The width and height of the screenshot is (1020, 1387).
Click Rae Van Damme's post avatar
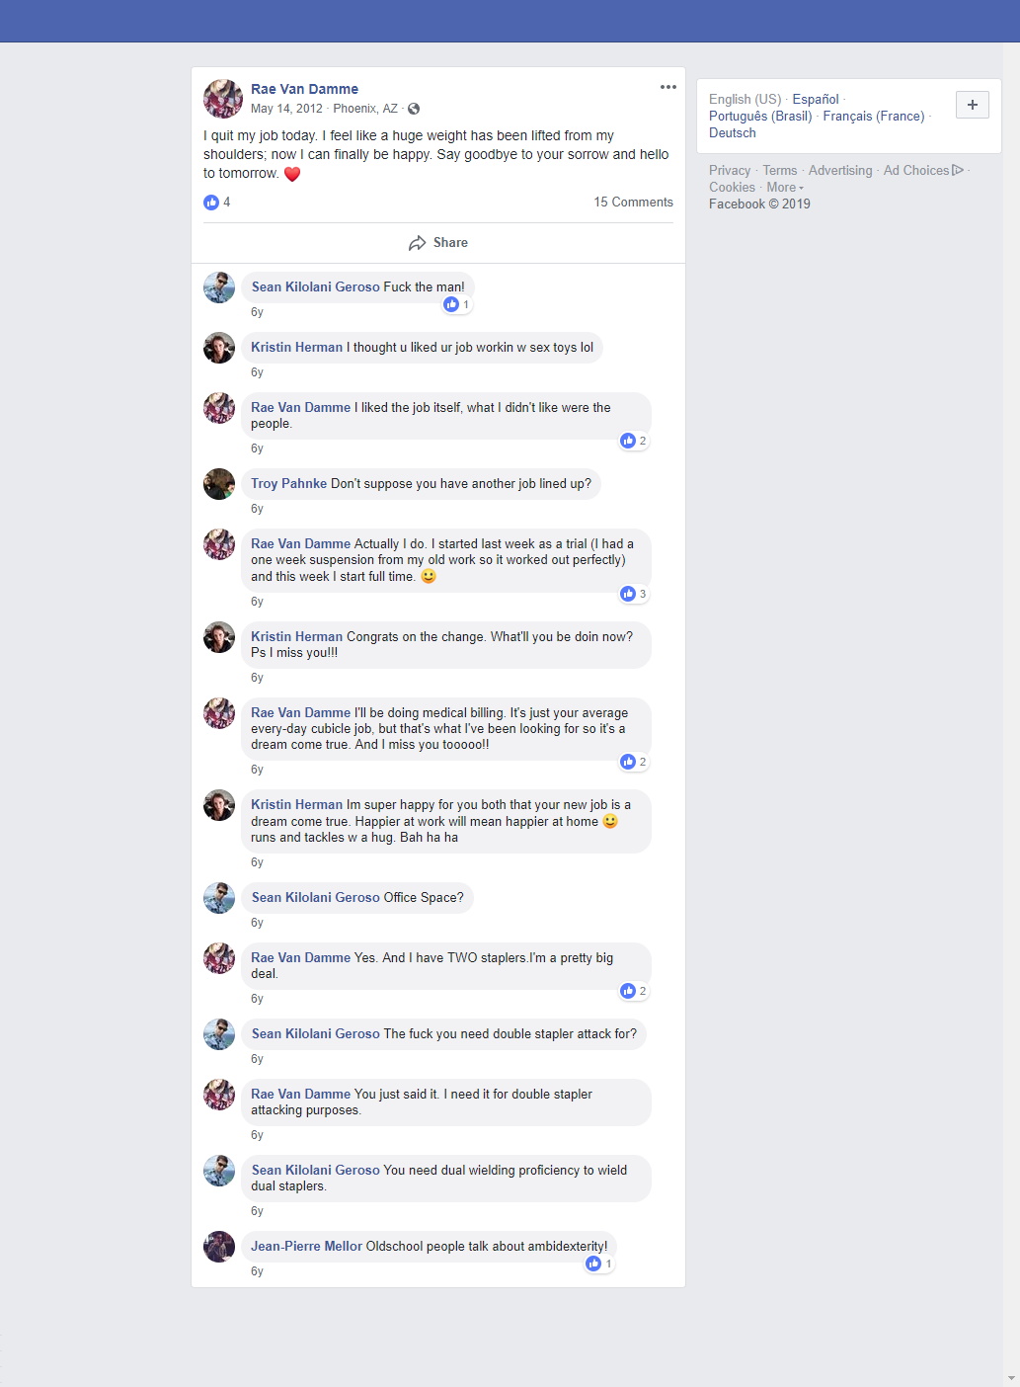[223, 99]
